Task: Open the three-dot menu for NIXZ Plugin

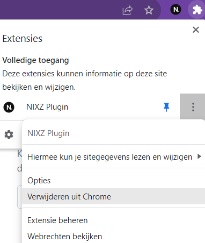Action: [193, 107]
